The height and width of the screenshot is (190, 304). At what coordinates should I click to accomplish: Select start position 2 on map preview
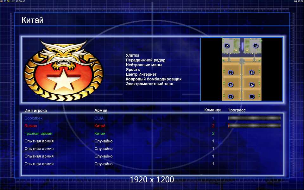click(x=227, y=46)
